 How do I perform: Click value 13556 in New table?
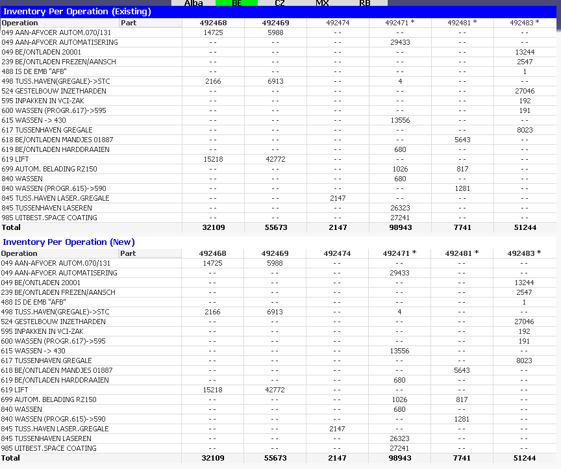point(399,351)
